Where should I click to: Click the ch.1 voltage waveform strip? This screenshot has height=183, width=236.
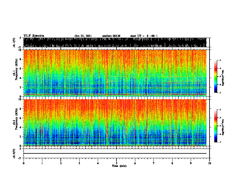[x=115, y=42]
